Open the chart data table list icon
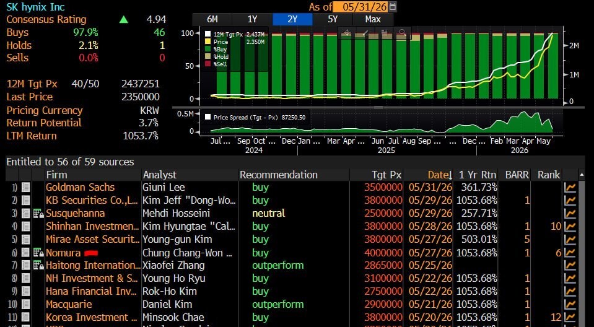The image size is (594, 327). click(384, 33)
